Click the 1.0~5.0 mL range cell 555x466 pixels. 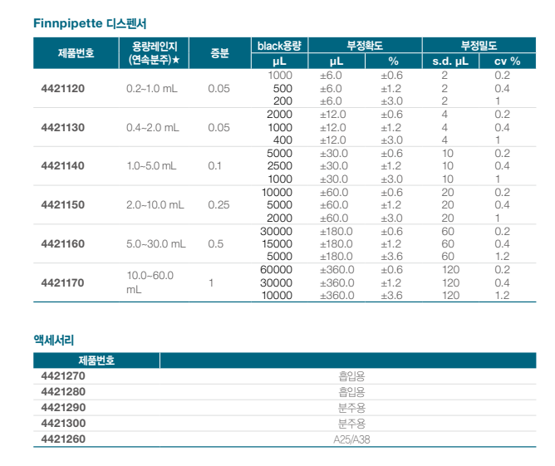tap(151, 166)
